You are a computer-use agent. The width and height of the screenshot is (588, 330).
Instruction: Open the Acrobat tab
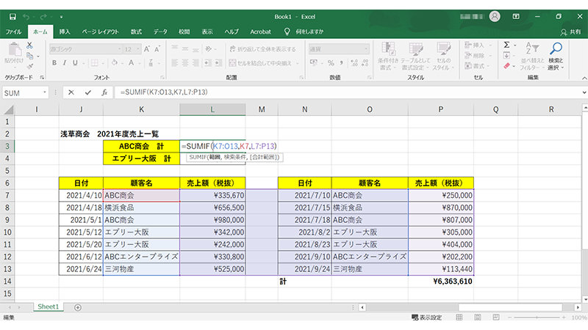tap(260, 32)
